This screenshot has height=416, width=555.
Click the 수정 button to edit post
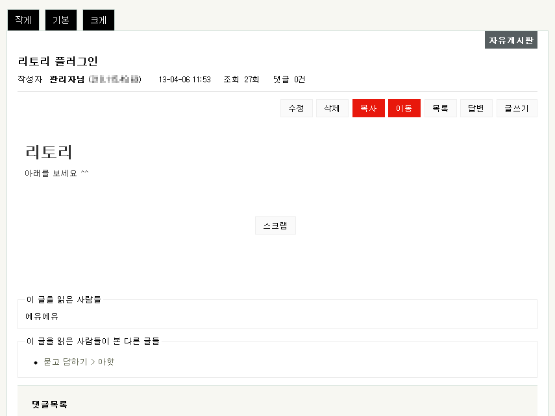tap(296, 108)
